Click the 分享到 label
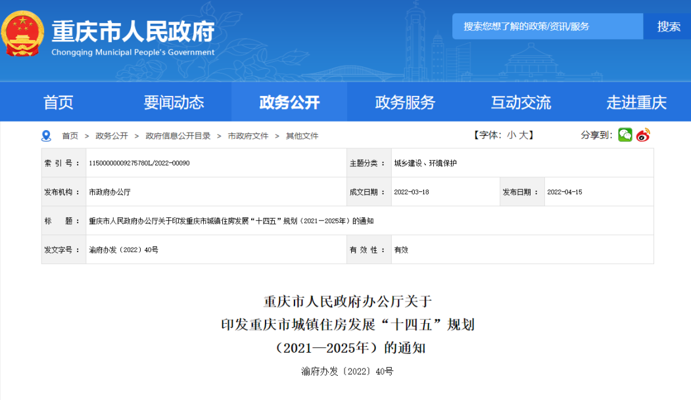The image size is (691, 400). tap(596, 135)
